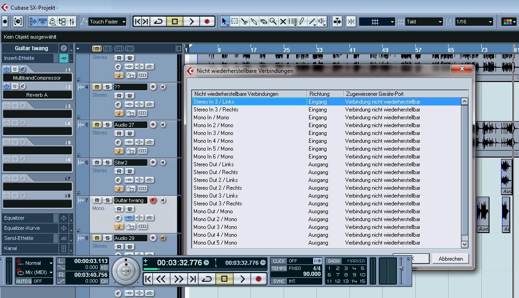Open the grid type Takt dropdown
This screenshot has height=298, width=519.
tap(424, 22)
